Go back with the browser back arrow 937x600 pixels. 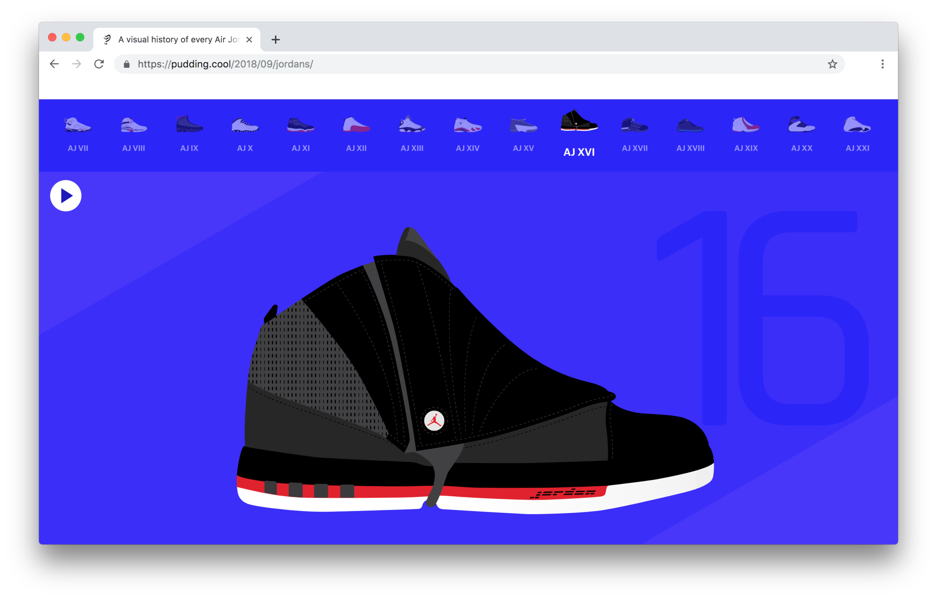[54, 64]
